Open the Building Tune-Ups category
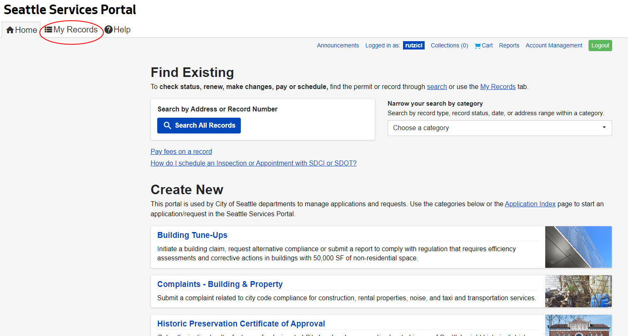Image resolution: width=628 pixels, height=336 pixels. click(x=192, y=235)
